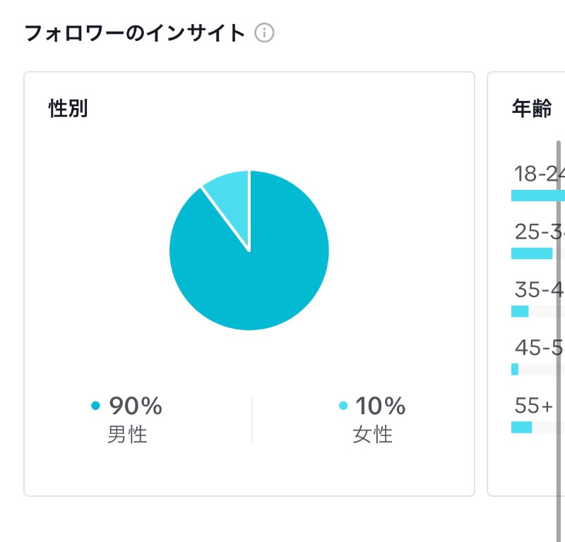Click the 男性 legend text
Screen dimensions: 565x542
127,434
